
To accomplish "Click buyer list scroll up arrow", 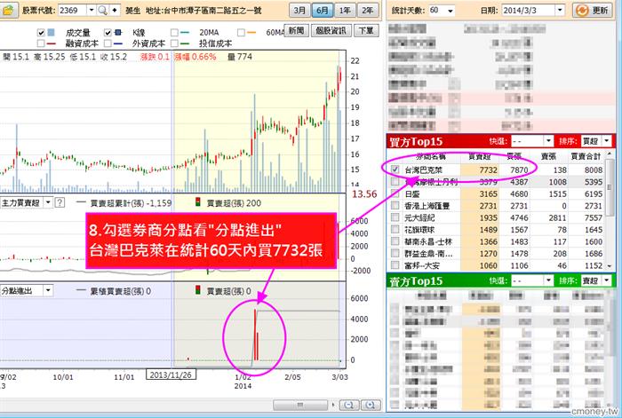I will click(x=610, y=154).
